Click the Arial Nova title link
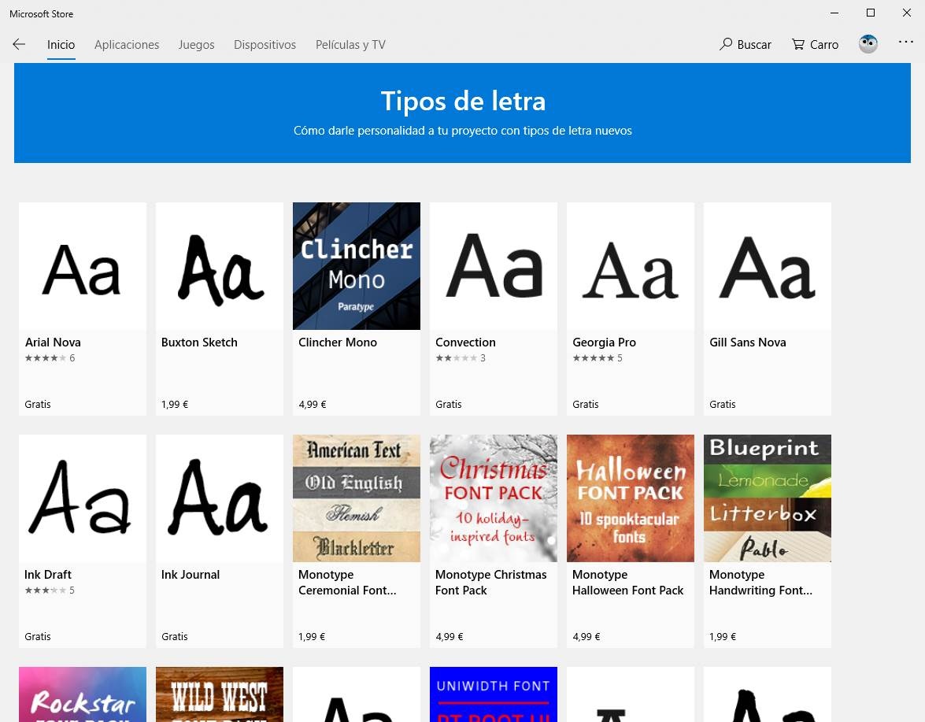This screenshot has width=925, height=722. point(53,342)
